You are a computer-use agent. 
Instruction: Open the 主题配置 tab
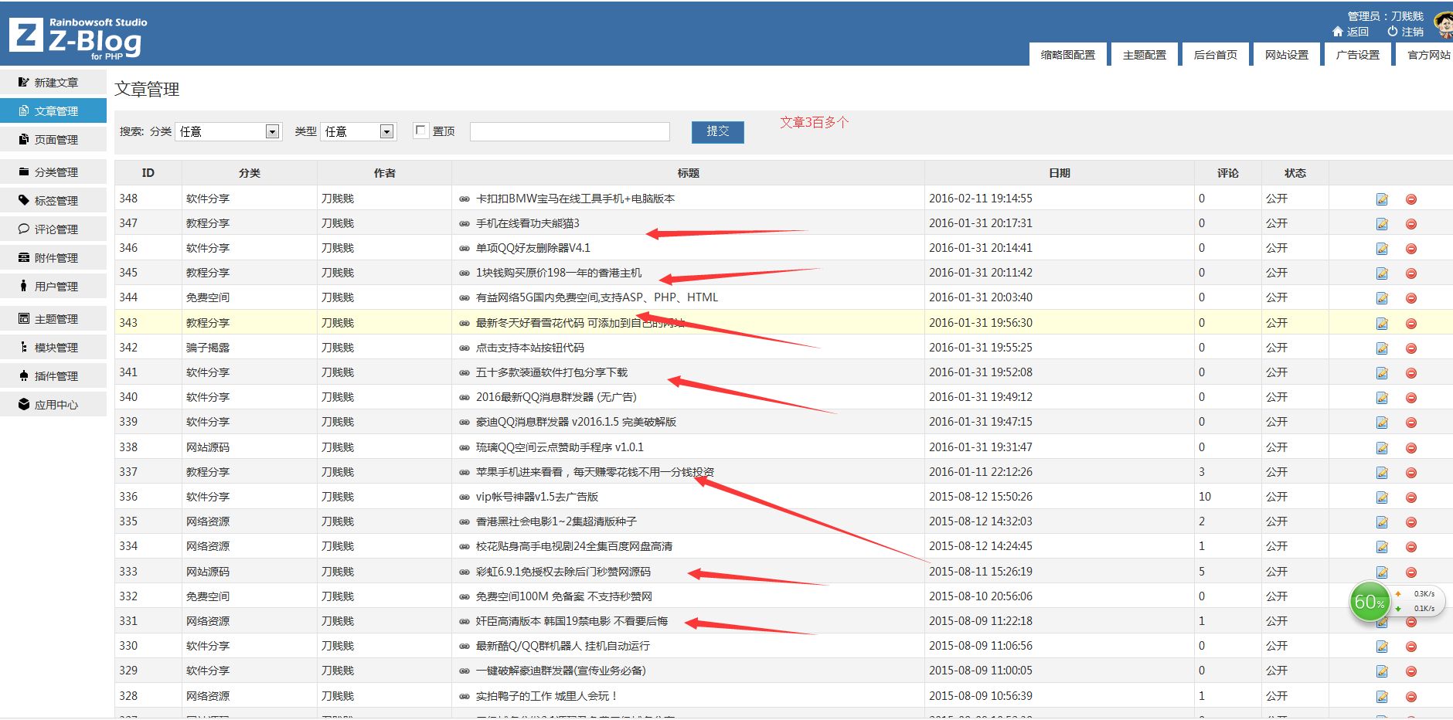coord(1144,55)
